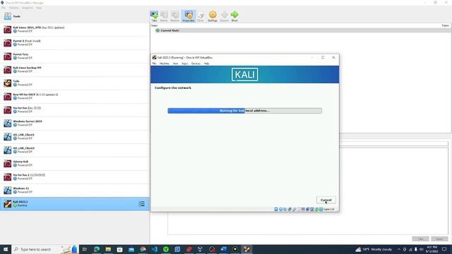Screen dimensions: 452x254
Task: Click the green mouse integration status icon
Action: [x=316, y=210]
